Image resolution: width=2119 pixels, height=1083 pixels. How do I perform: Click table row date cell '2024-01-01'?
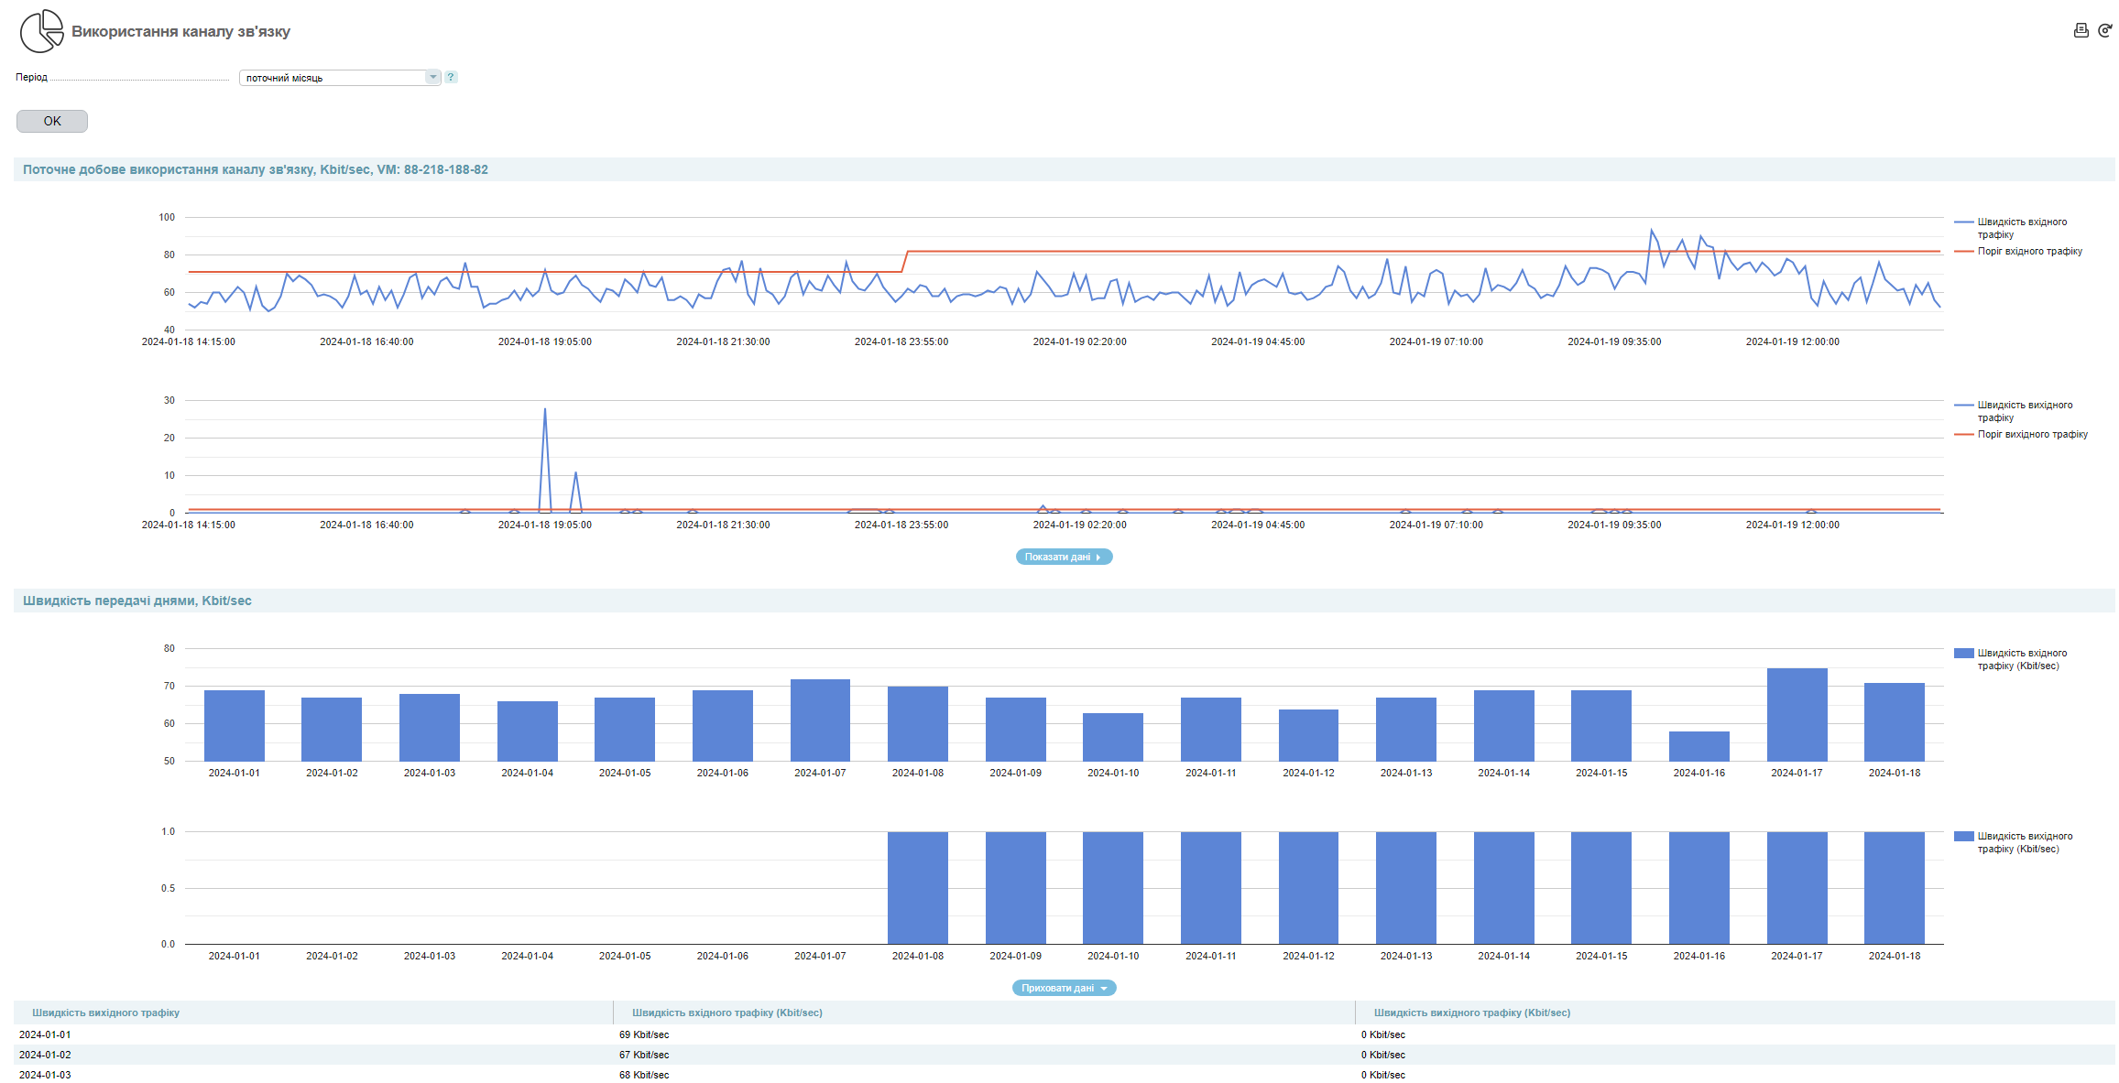pyautogui.click(x=45, y=1034)
